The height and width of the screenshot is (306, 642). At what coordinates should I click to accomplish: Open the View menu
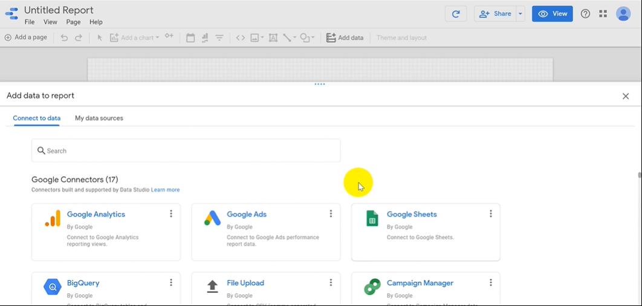tap(50, 22)
